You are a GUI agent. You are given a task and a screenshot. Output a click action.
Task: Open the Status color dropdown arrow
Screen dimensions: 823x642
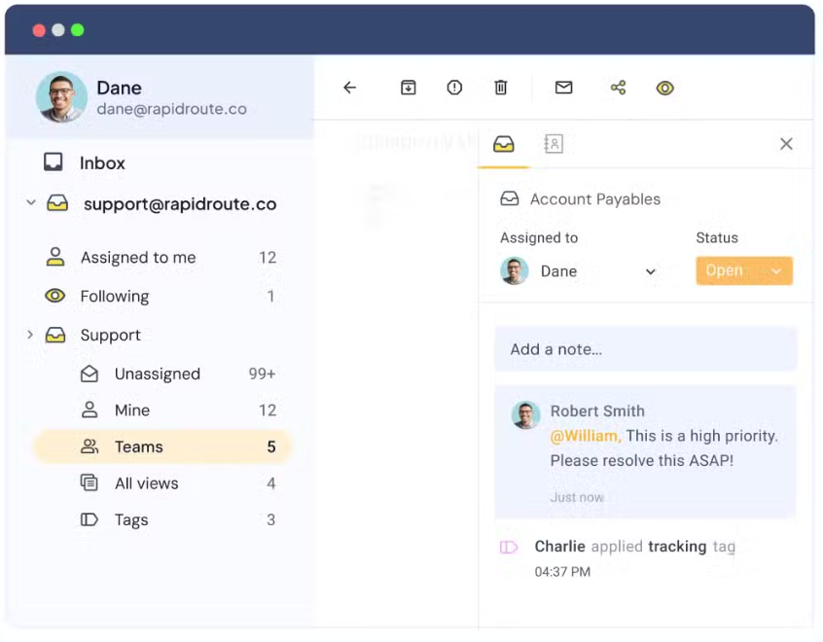(775, 271)
